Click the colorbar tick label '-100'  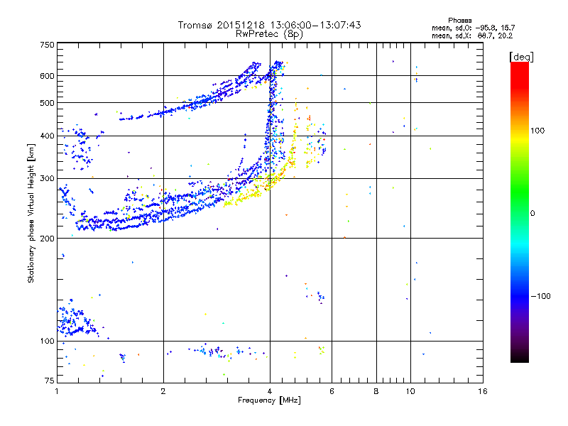point(540,296)
